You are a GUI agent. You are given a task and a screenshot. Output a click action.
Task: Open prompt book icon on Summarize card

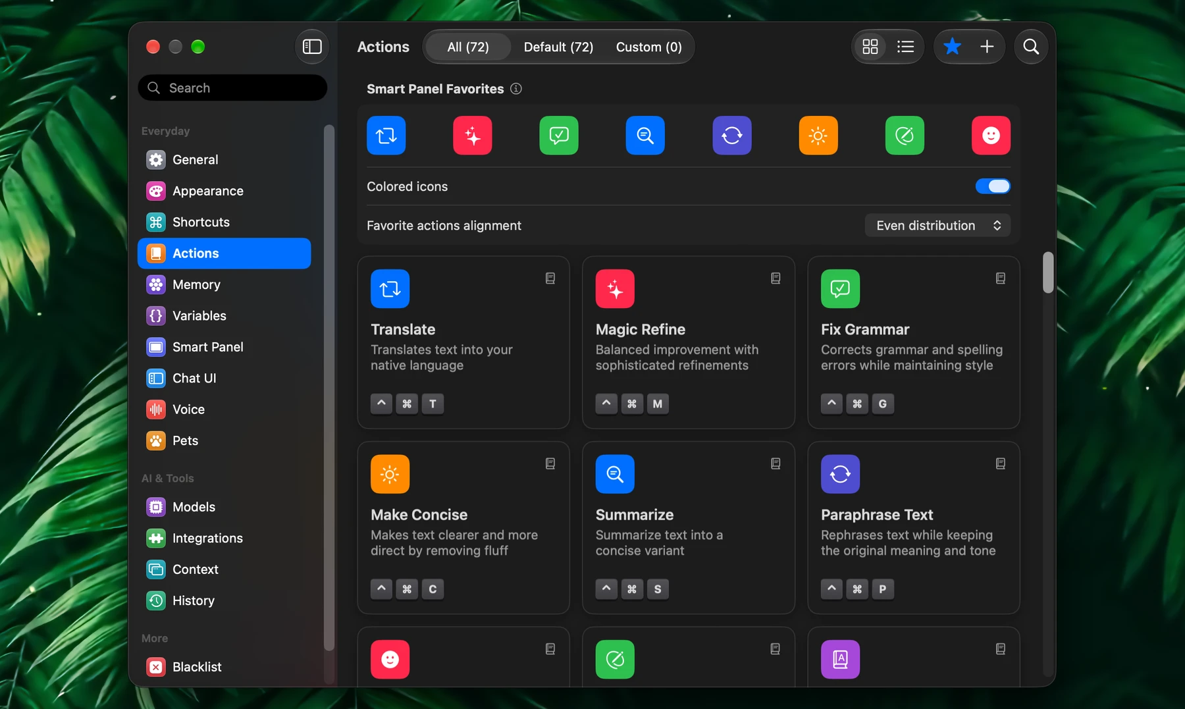pyautogui.click(x=776, y=464)
